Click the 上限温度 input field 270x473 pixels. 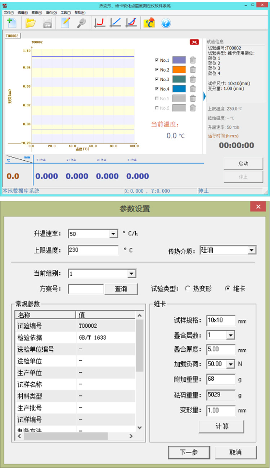(93, 250)
